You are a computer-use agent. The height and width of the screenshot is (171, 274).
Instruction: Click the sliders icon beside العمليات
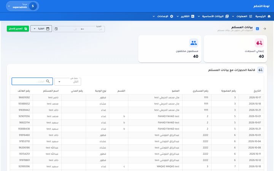[x=250, y=16]
